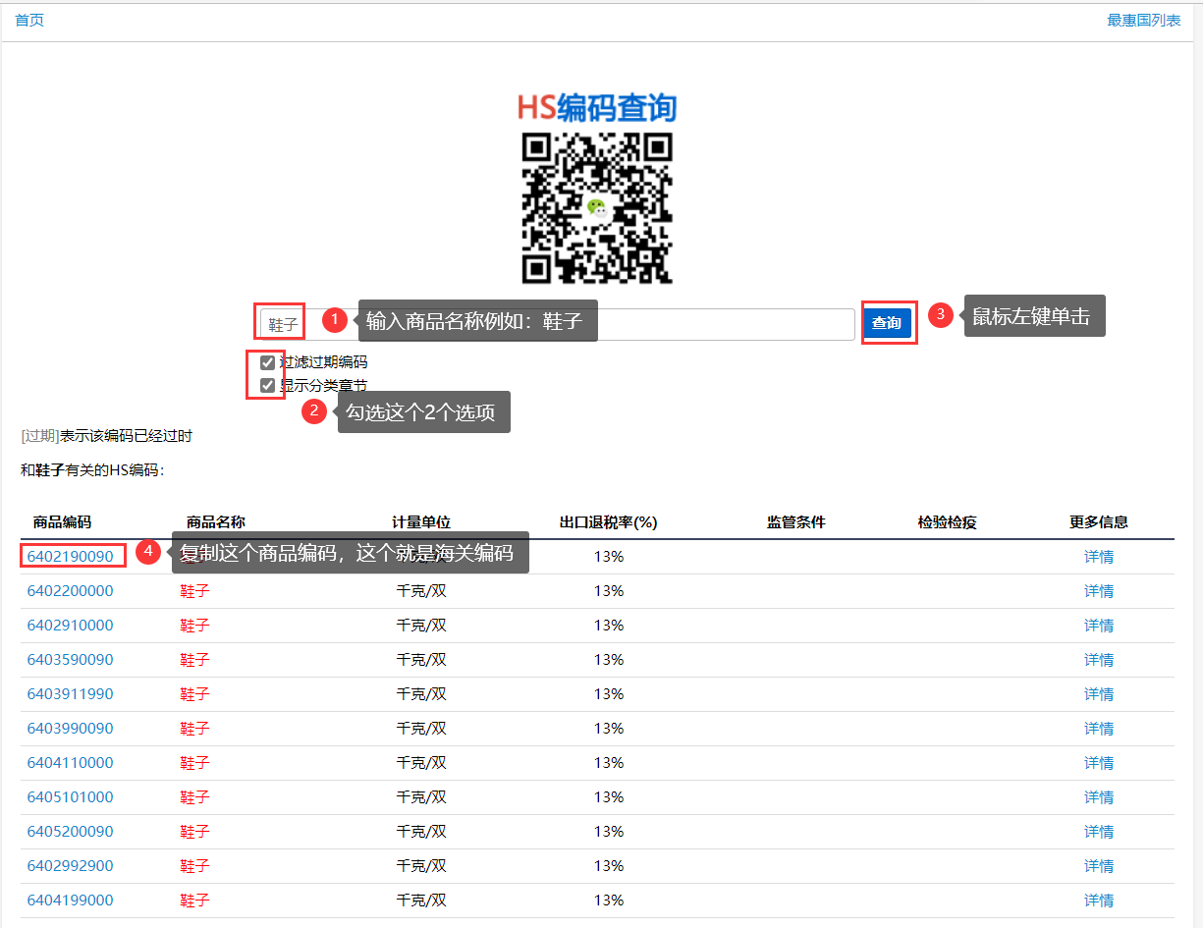Screen dimensions: 1203x928
Task: View 详情 for code 6403911990
Action: (x=1099, y=694)
